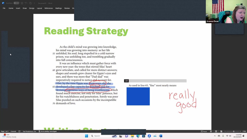The height and width of the screenshot is (139, 247).
Task: Switch to Read Mode view icon
Action: [211, 131]
